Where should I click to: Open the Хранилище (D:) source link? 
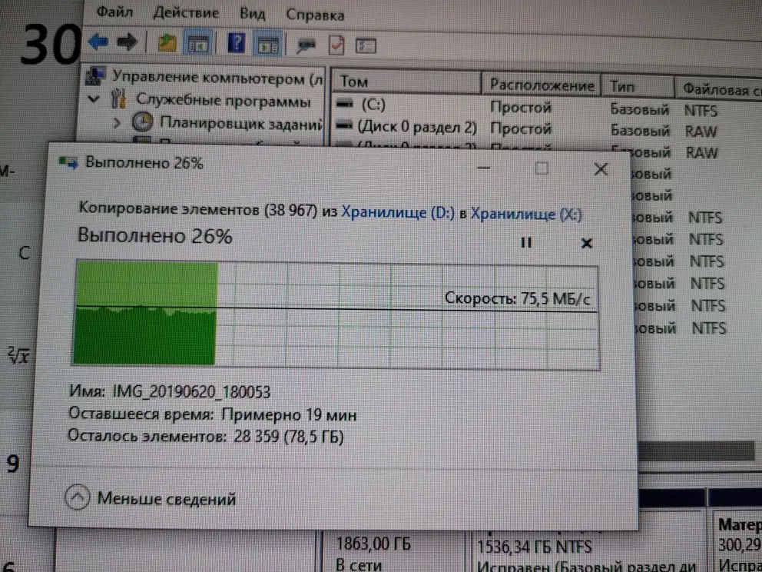click(x=398, y=213)
